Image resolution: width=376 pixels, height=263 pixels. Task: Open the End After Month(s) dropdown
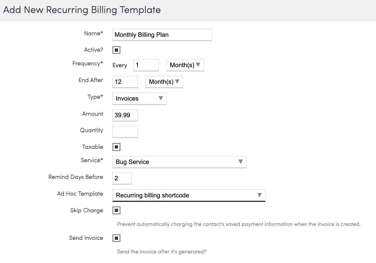[x=164, y=82]
